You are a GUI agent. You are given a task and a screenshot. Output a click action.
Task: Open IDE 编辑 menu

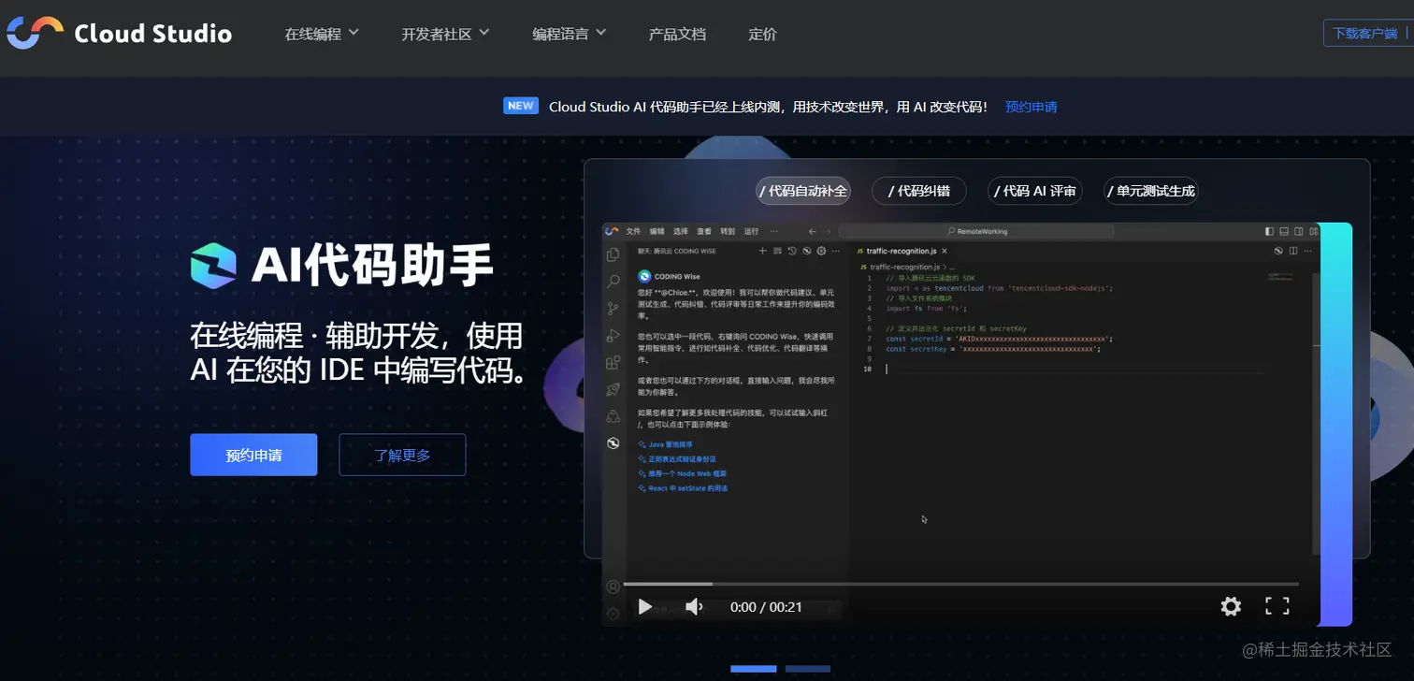(x=657, y=231)
